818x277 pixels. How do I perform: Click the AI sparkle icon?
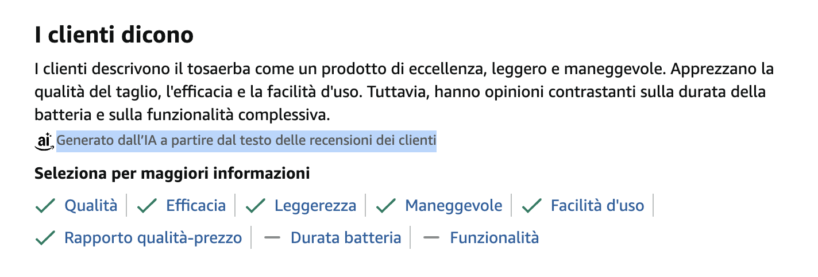(44, 140)
